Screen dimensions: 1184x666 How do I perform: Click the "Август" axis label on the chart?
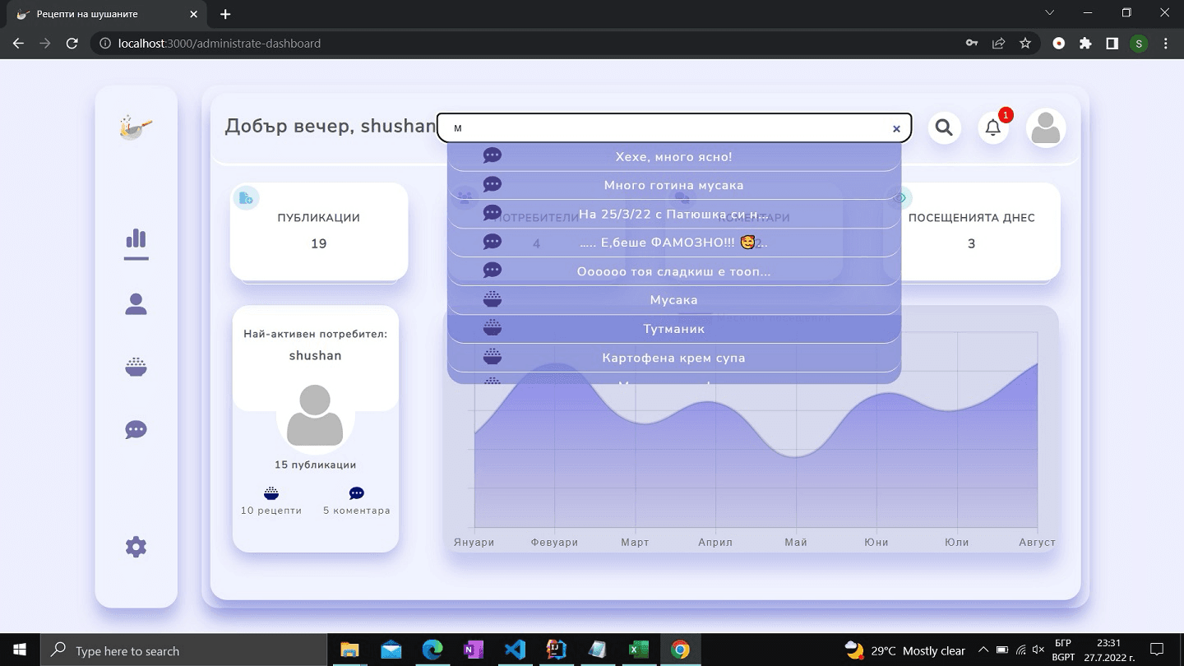pyautogui.click(x=1036, y=543)
